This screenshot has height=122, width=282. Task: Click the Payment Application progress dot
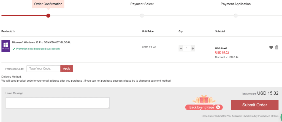[236, 16]
